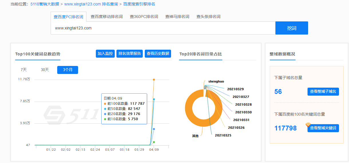Click the 03/29 x-axis date label
349x163 pixels.
point(139,150)
